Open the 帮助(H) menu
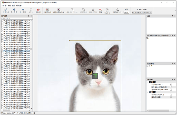Image resolution: width=177 pixels, height=115 pixels. pos(19,6)
